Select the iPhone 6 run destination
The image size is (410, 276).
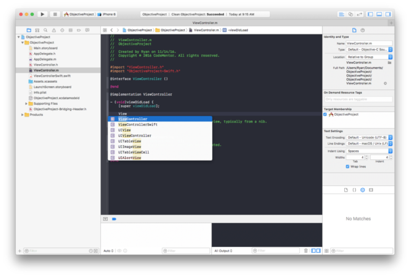pyautogui.click(x=106, y=14)
